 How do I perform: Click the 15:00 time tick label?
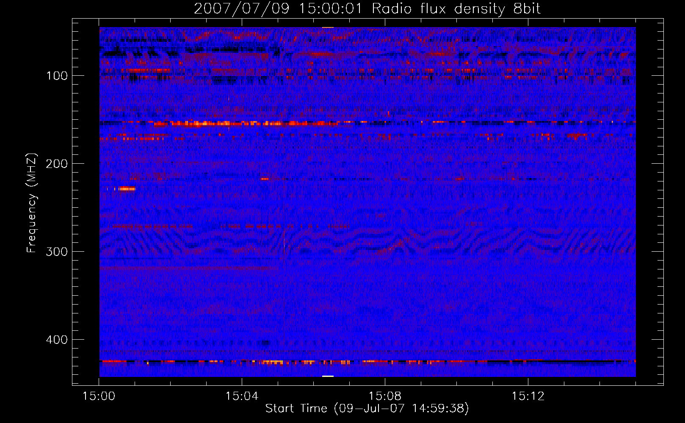coord(99,396)
